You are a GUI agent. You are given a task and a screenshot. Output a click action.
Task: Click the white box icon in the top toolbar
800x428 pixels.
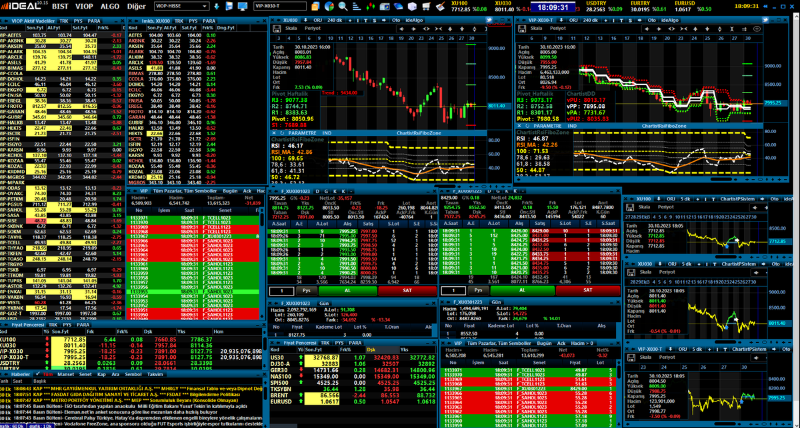[412, 7]
